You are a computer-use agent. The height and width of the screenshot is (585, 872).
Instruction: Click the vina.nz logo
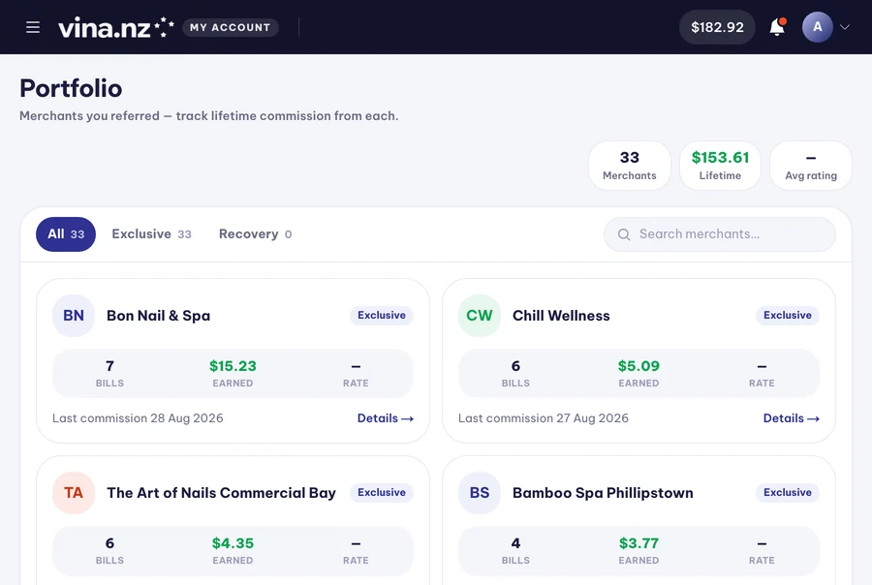(115, 27)
